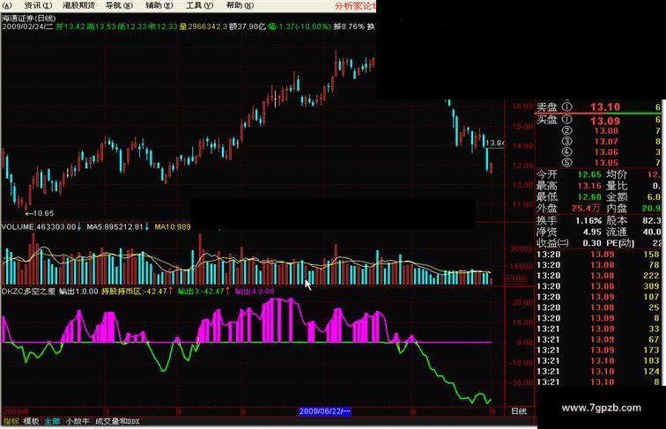Click the buy level 1 circle icon

click(x=566, y=120)
